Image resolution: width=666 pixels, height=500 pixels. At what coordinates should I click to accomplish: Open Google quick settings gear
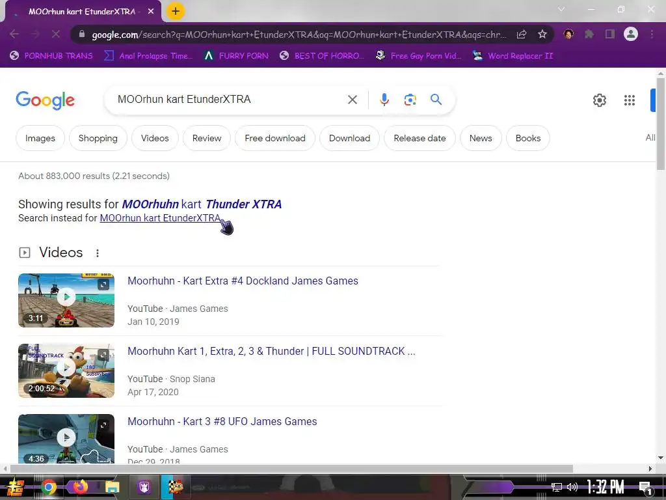599,100
